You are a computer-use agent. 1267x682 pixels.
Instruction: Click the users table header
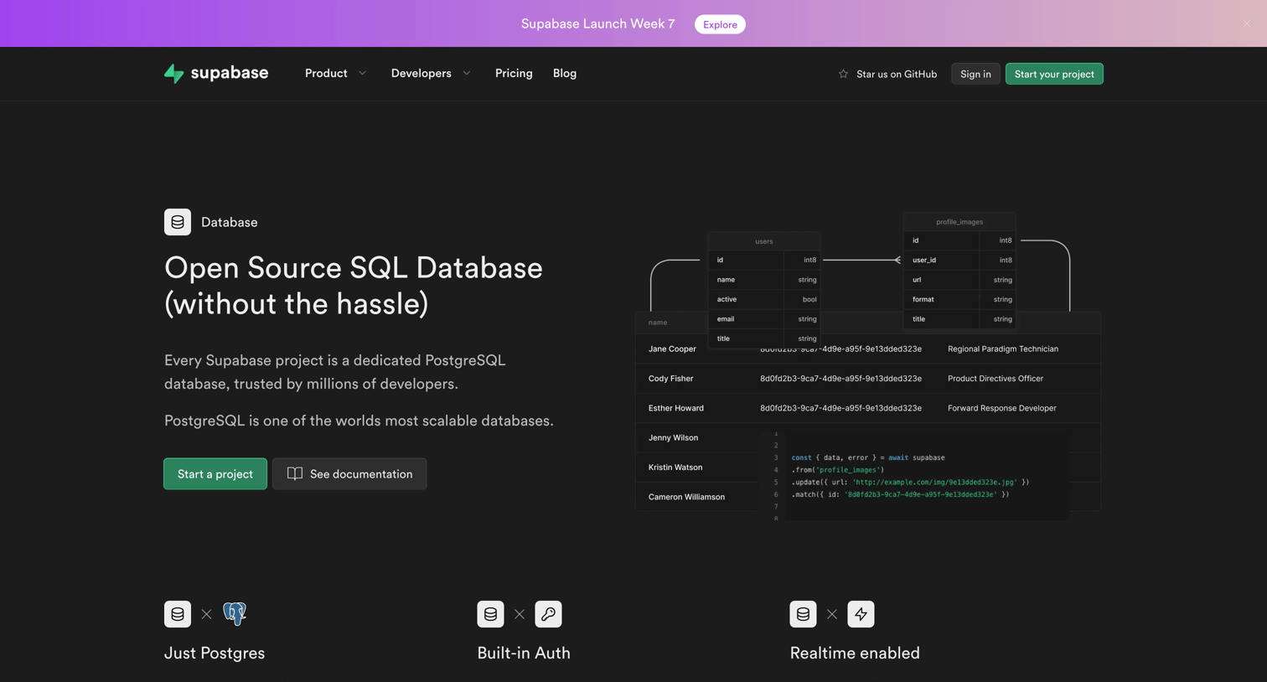tap(764, 241)
